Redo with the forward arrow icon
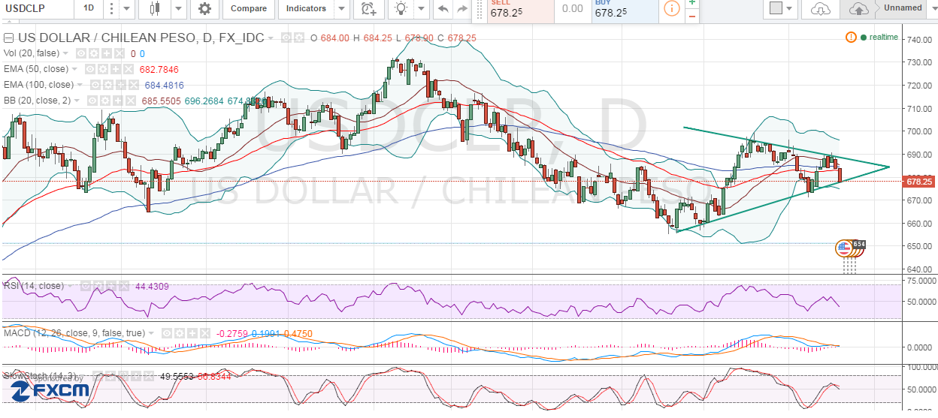The width and height of the screenshot is (938, 418). click(461, 9)
